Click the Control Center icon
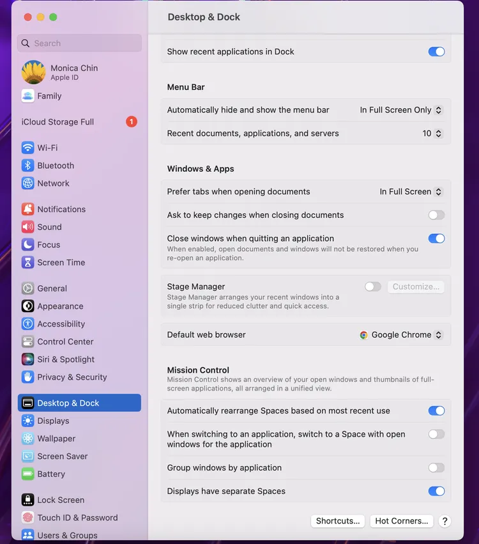This screenshot has width=479, height=544. pos(27,341)
